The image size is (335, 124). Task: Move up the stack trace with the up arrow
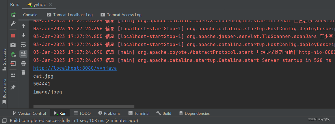23,26
